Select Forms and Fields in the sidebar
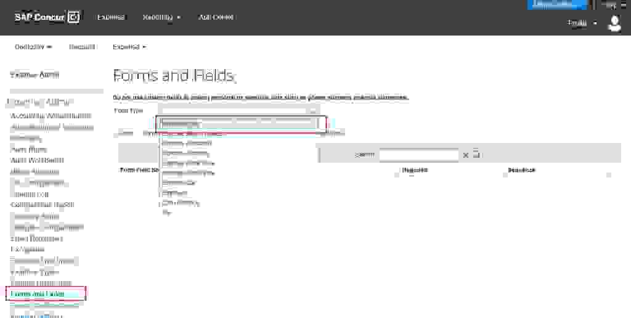 (x=38, y=294)
